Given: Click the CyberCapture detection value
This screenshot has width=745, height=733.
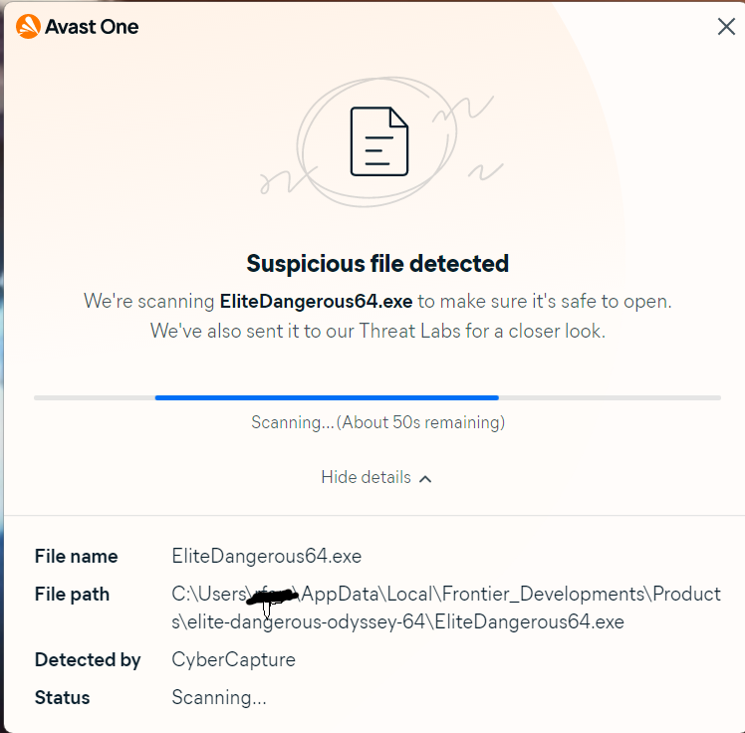Looking at the screenshot, I should 233,659.
